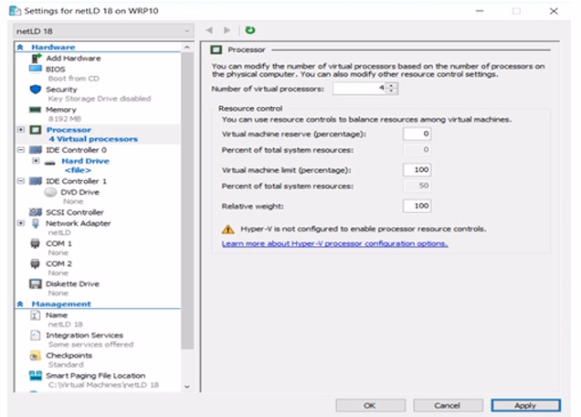
Task: Click the IDE Controller 0 icon
Action: point(36,150)
